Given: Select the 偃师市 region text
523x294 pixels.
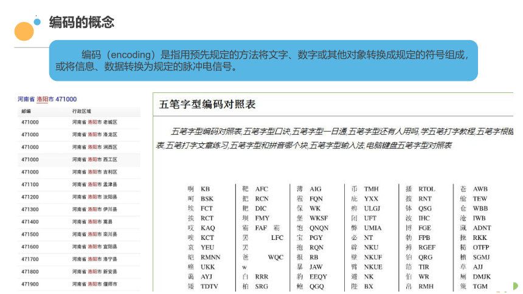Looking at the screenshot, I should [95, 284].
